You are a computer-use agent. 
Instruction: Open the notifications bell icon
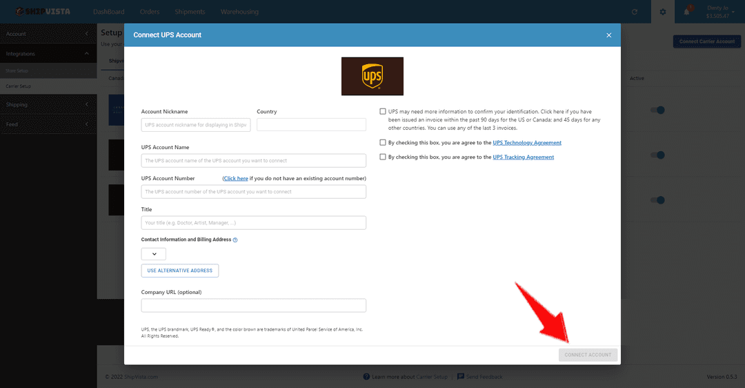[686, 12]
